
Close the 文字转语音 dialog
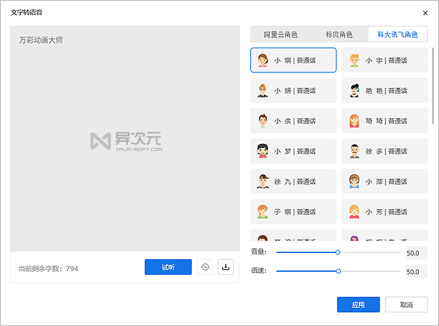tap(425, 13)
